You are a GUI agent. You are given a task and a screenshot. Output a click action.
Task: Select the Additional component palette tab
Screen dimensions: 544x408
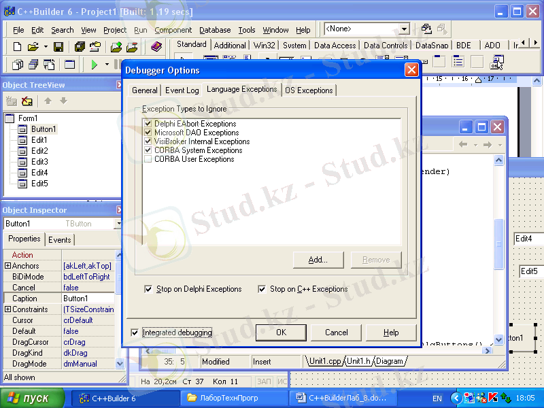pos(230,46)
